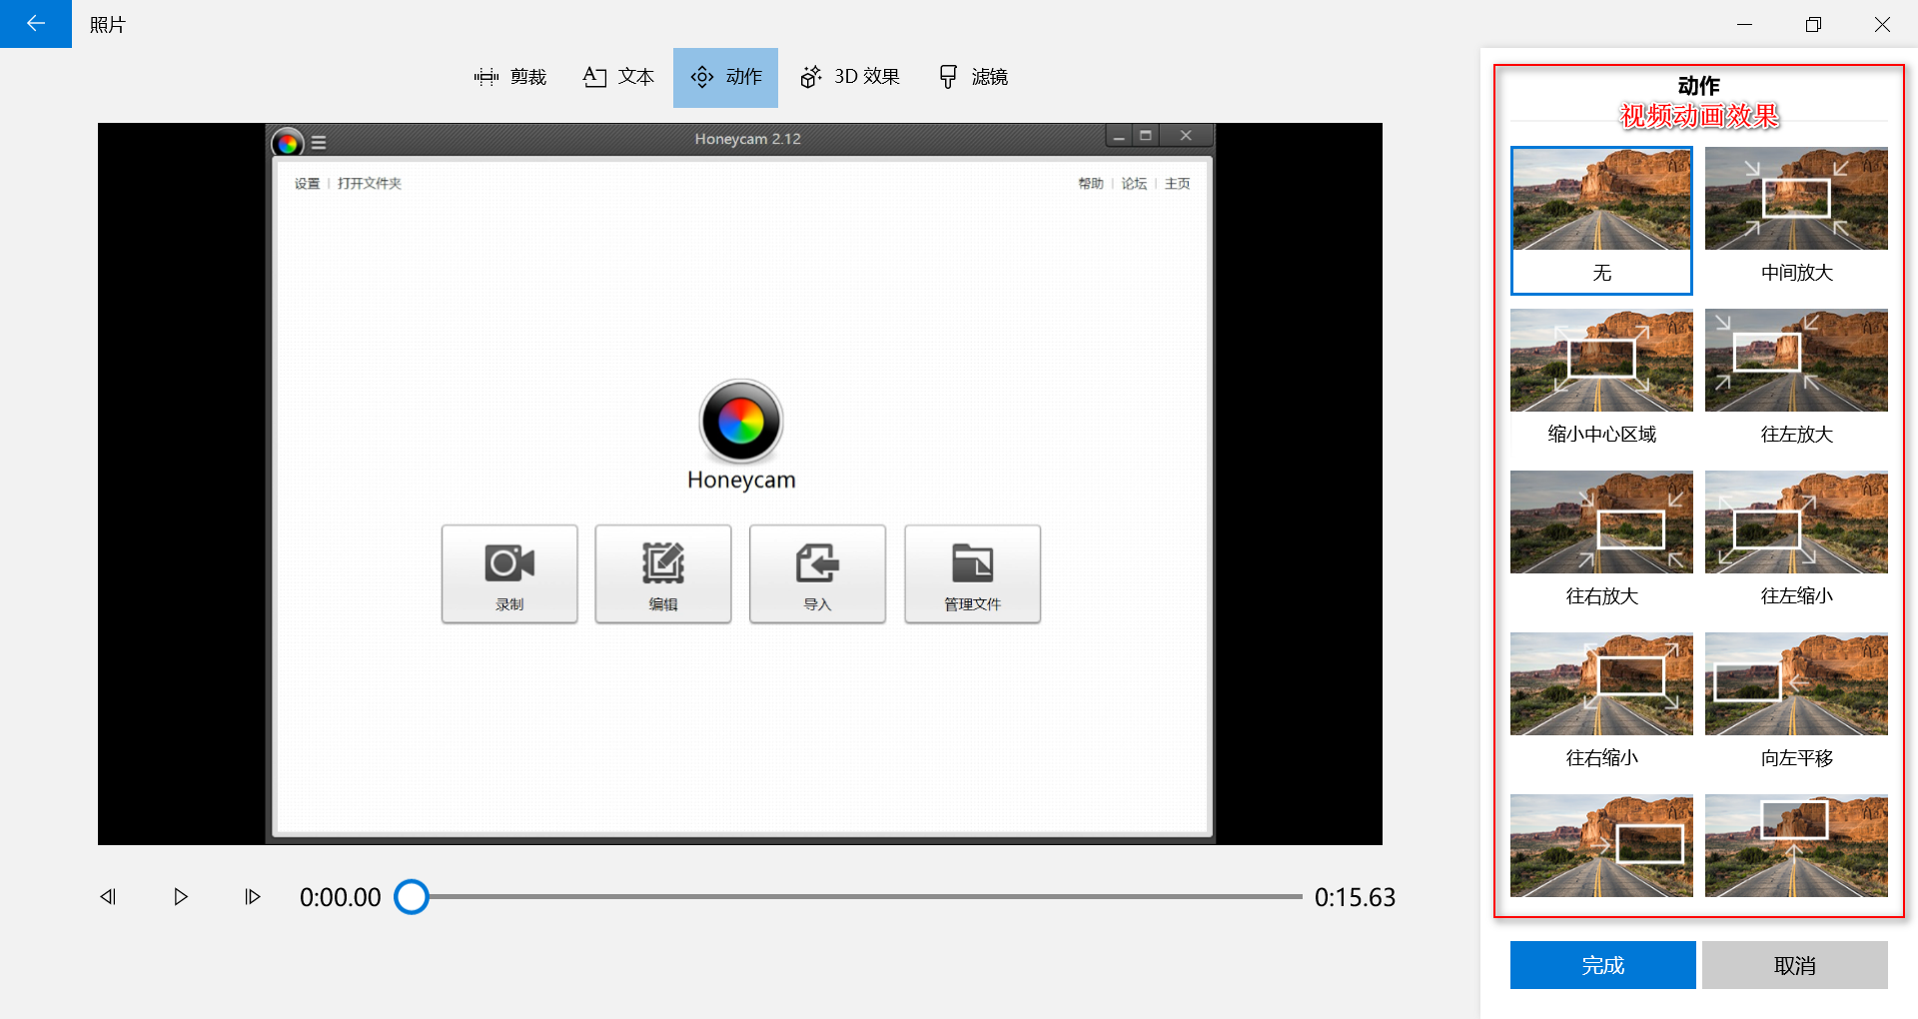Viewport: 1918px width, 1019px height.
Task: Close the Honeycam window in the preview
Action: point(1186,136)
